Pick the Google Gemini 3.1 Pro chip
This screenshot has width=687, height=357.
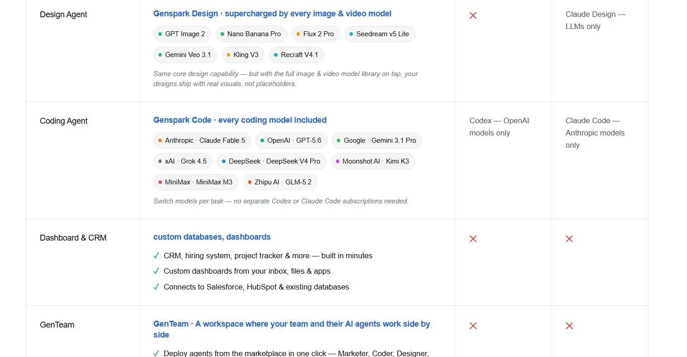[377, 140]
